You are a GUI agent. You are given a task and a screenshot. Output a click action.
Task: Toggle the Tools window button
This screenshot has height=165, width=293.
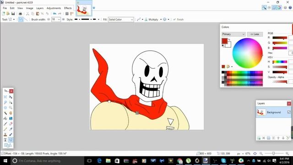coord(264,7)
